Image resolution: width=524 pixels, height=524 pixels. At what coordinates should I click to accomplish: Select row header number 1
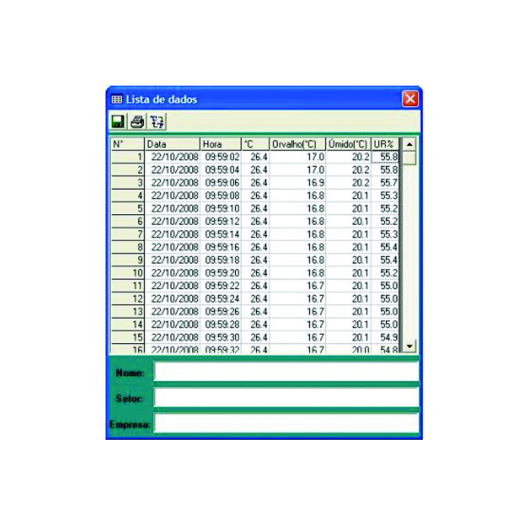pos(127,157)
